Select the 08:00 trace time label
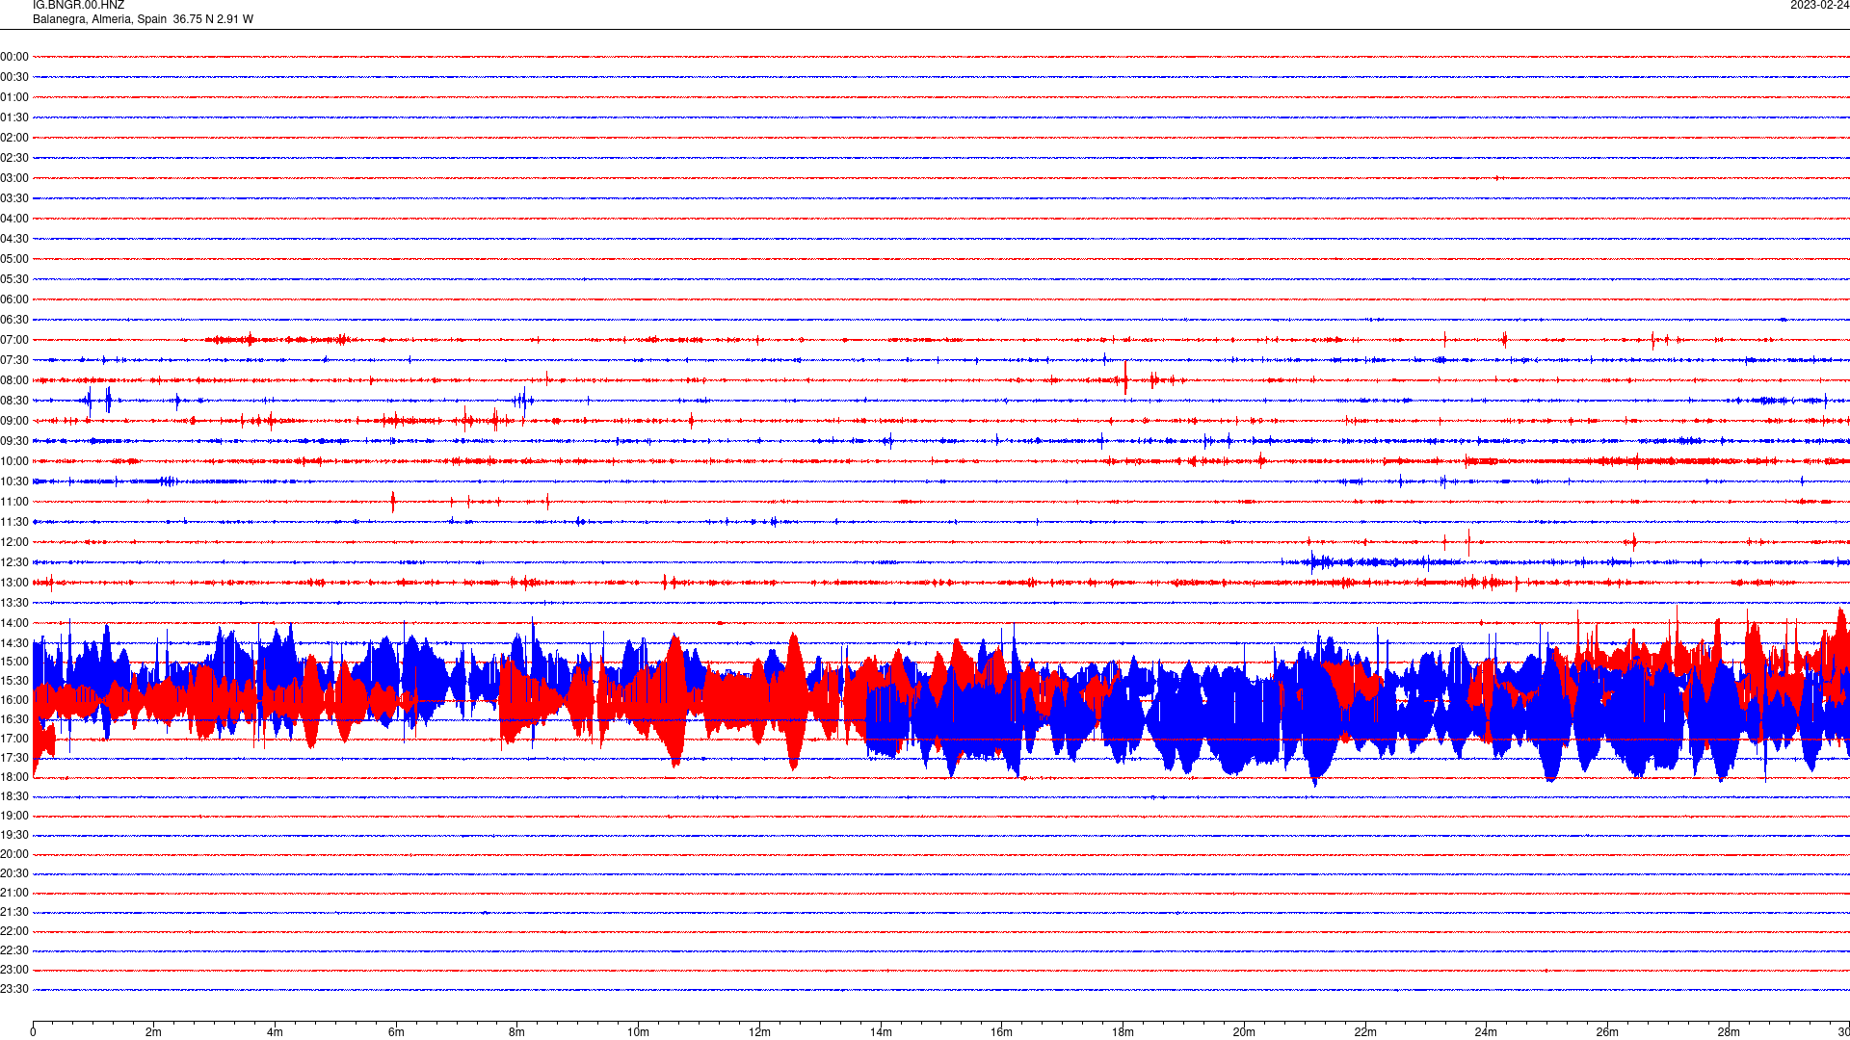This screenshot has height=1040, width=1850. [x=14, y=380]
